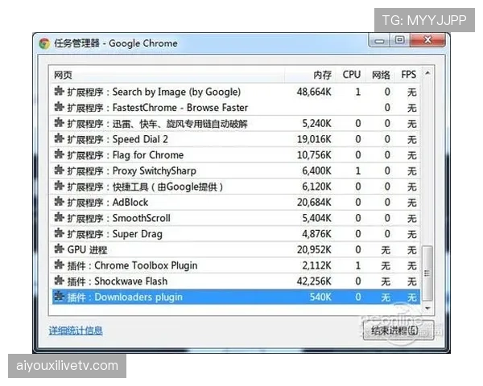This screenshot has width=483, height=386.
Task: Select the Shockwave Flash plugin row
Action: (x=235, y=281)
